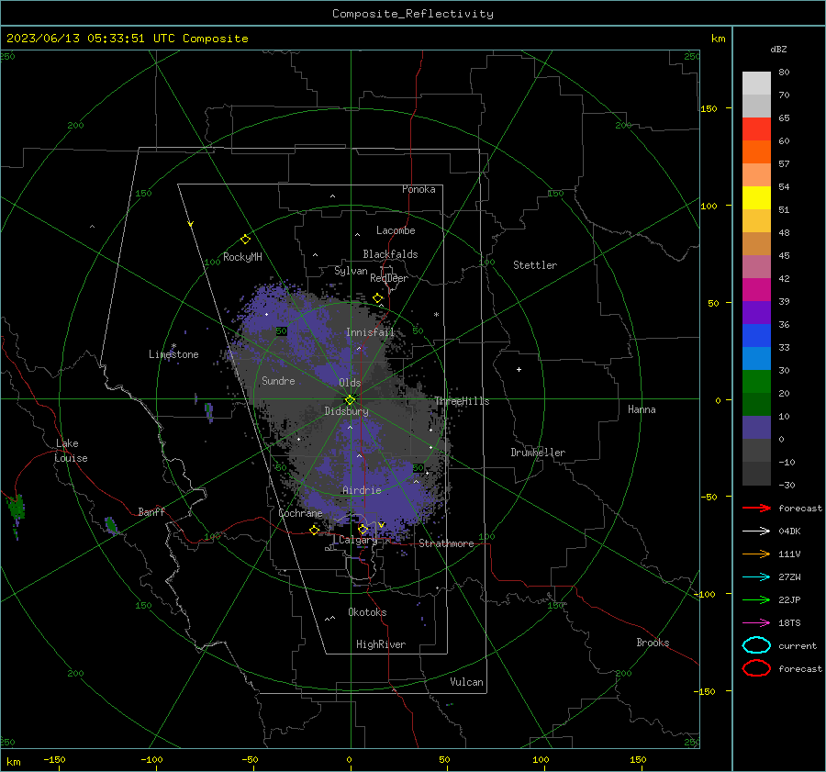Click the Okotoks label
Screen dimensions: 826x772
tap(367, 612)
